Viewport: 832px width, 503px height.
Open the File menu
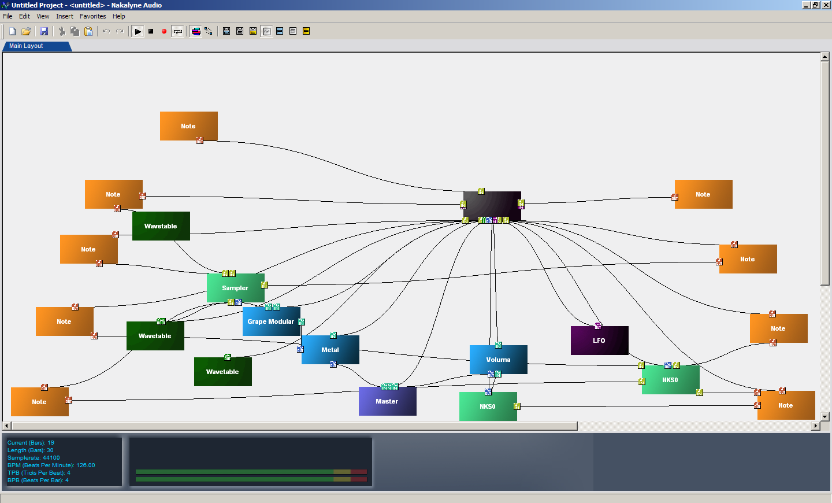coord(8,16)
